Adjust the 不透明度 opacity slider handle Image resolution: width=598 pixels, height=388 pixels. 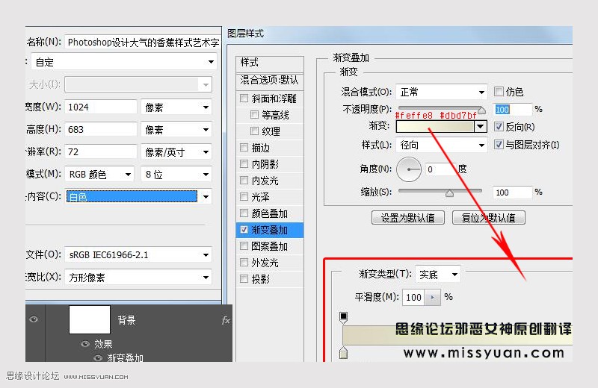[481, 110]
